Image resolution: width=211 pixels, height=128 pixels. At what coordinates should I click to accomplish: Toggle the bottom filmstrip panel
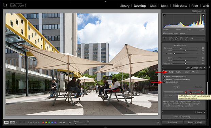(x=105, y=127)
